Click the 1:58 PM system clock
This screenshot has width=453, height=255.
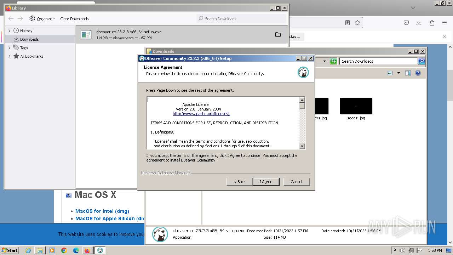pos(435,250)
